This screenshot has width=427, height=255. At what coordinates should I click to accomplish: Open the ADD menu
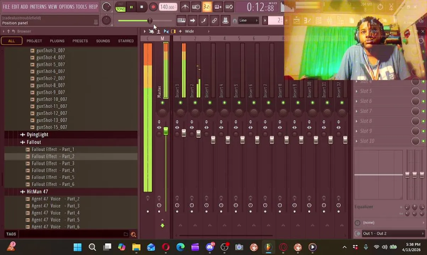[24, 7]
